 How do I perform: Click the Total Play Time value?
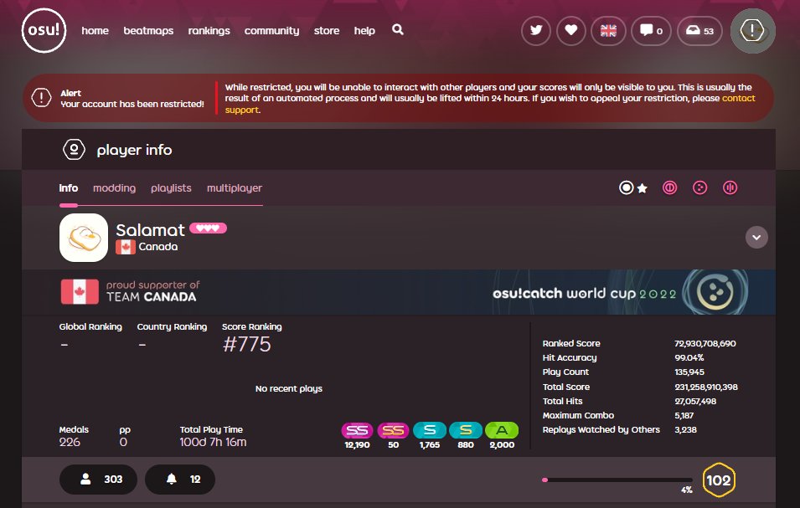[213, 442]
